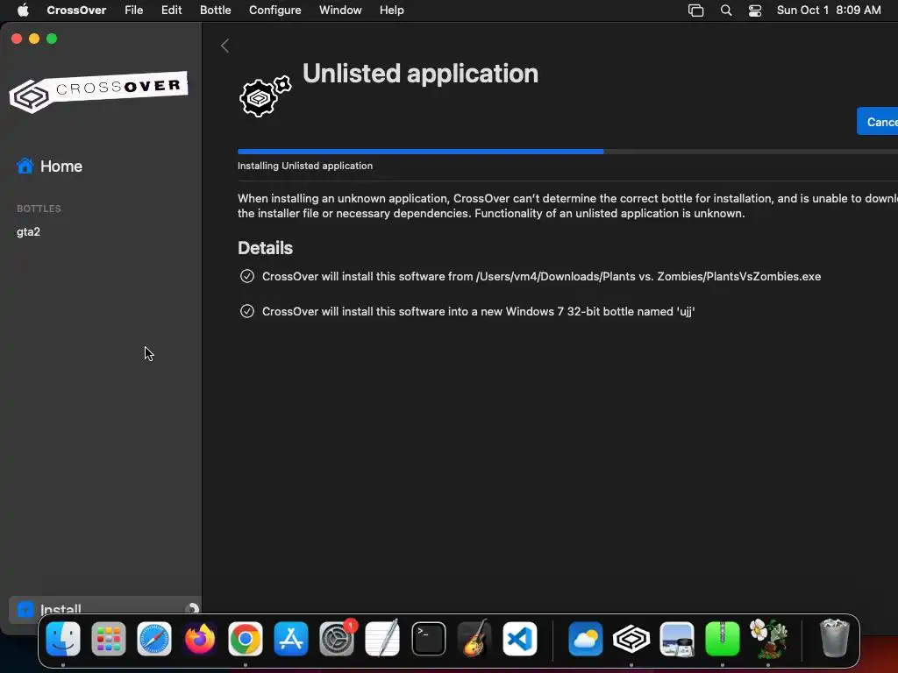This screenshot has height=673, width=898.
Task: Click 'Installing Unlisted application' status text
Action: point(305,166)
